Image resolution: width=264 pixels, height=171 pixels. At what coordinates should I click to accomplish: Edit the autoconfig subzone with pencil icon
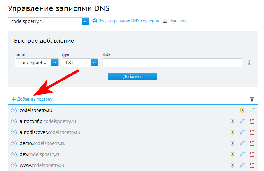pos(242,121)
